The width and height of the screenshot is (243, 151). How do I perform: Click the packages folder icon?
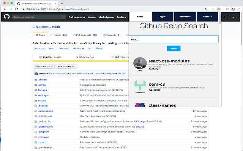click(36, 96)
